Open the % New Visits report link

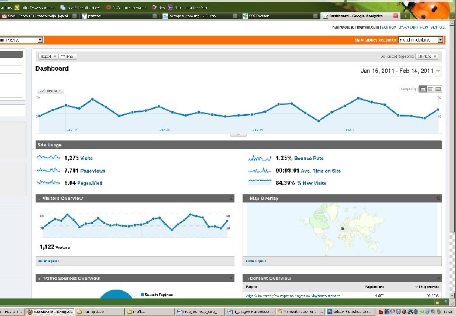tap(312, 183)
